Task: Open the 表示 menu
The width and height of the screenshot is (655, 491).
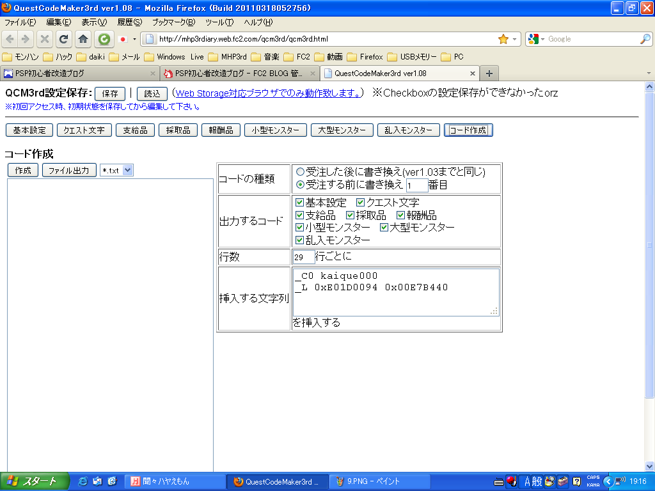Action: click(94, 22)
